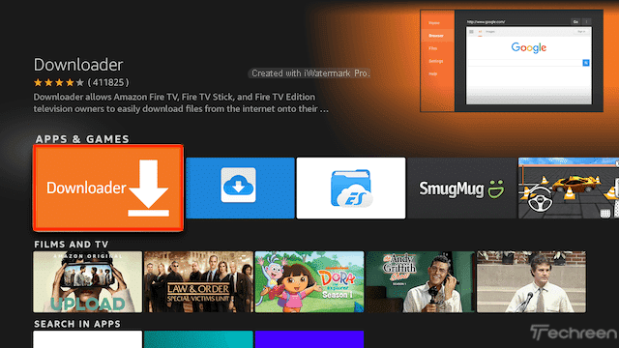Image resolution: width=619 pixels, height=348 pixels.
Task: Open Dora the Explorer Season 1
Action: tap(309, 282)
